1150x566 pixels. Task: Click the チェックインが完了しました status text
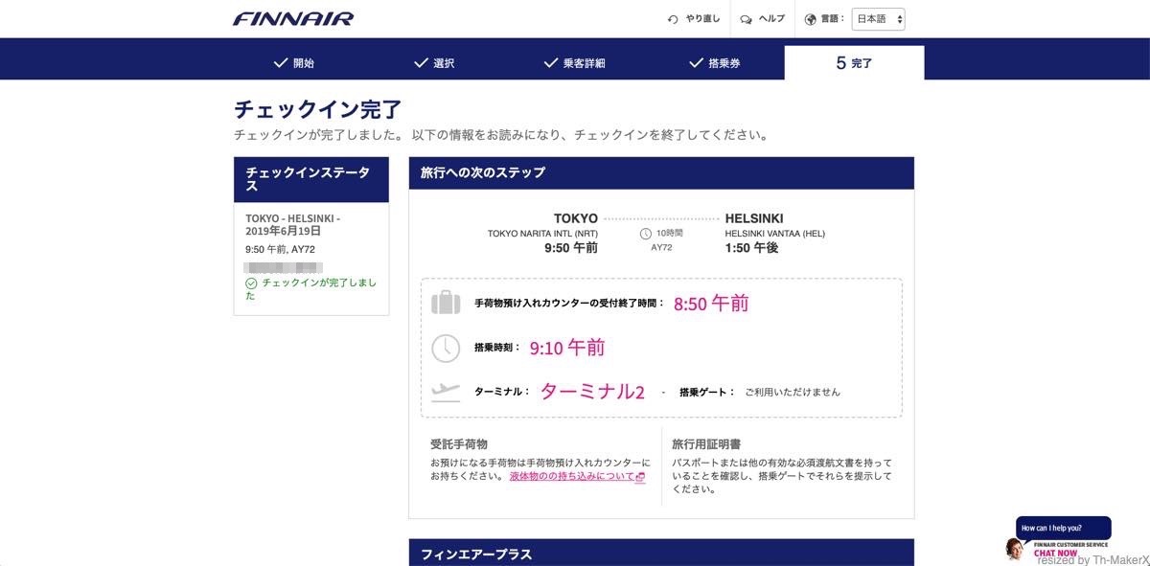pos(310,289)
